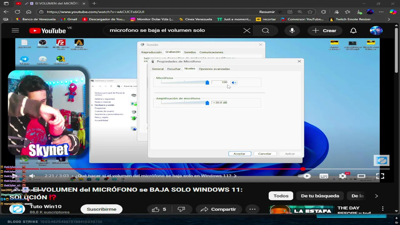Dislike the video with thumbs down
The image size is (400, 225).
tap(181, 209)
